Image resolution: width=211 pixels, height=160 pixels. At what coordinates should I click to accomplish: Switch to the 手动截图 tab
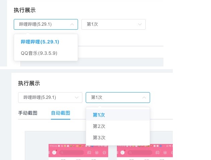(28, 113)
